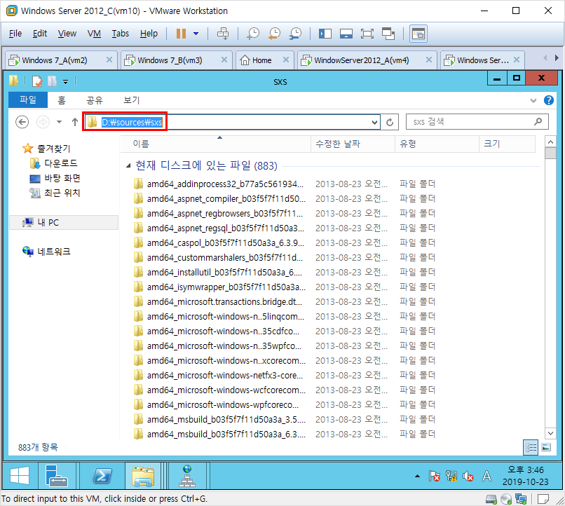565x506 pixels.
Task: Open the Windows Start button
Action: (x=20, y=476)
